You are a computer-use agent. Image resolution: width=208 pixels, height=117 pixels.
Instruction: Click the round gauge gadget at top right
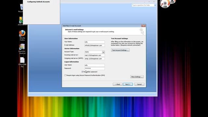[165, 4]
